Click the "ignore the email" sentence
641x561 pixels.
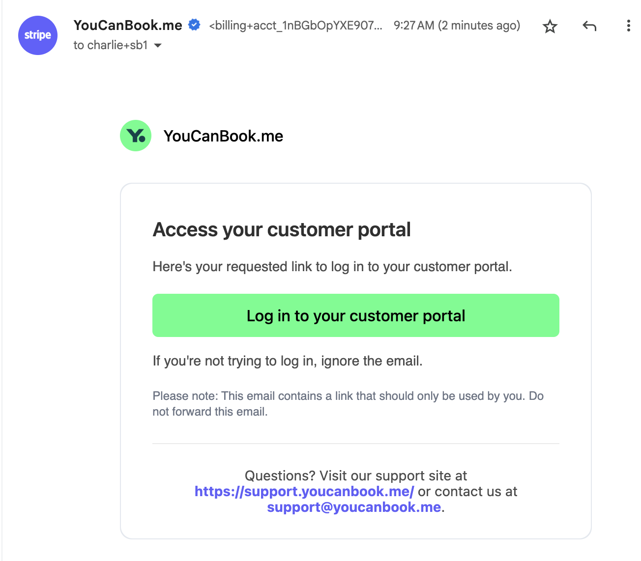(288, 361)
